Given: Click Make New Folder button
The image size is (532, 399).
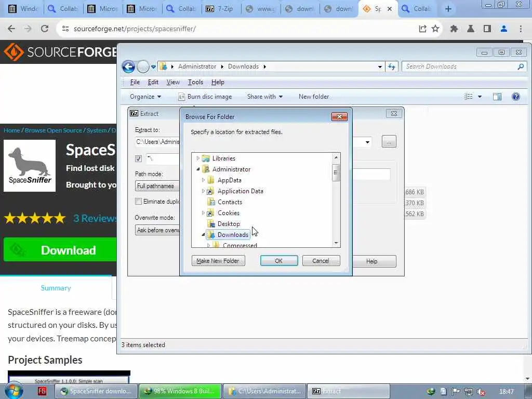Looking at the screenshot, I should pos(218,261).
